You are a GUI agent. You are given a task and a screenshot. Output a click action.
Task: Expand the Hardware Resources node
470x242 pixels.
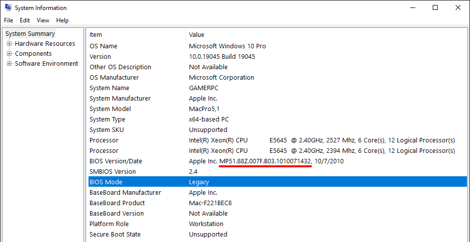pyautogui.click(x=9, y=44)
